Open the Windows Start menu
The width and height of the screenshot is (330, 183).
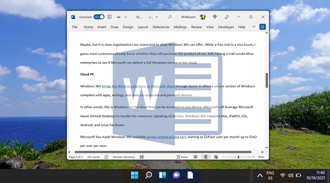coord(135,175)
